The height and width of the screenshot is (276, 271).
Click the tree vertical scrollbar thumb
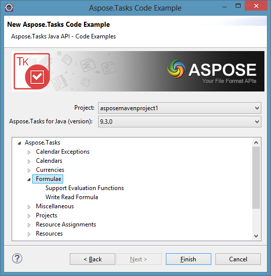256,178
